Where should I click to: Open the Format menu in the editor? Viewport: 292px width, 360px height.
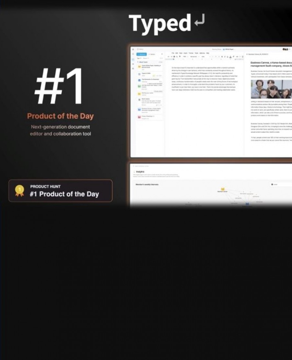tap(191, 53)
